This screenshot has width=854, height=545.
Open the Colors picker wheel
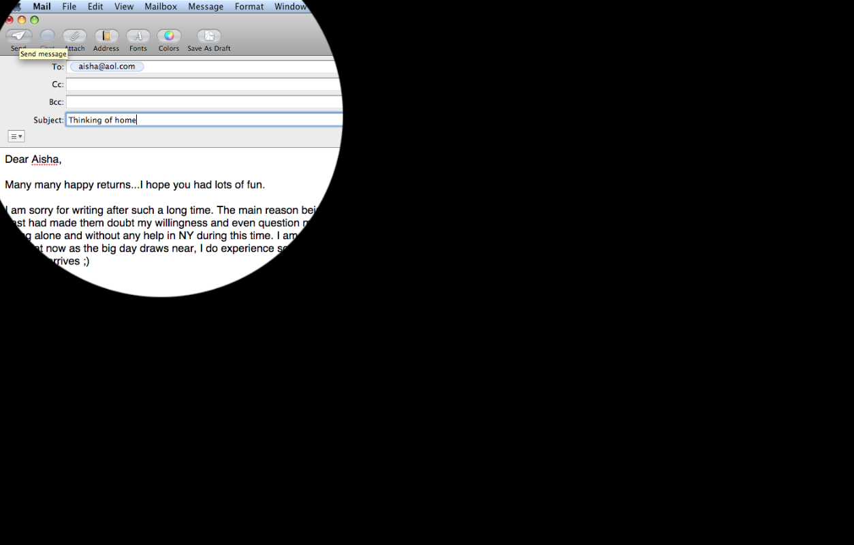pyautogui.click(x=169, y=36)
